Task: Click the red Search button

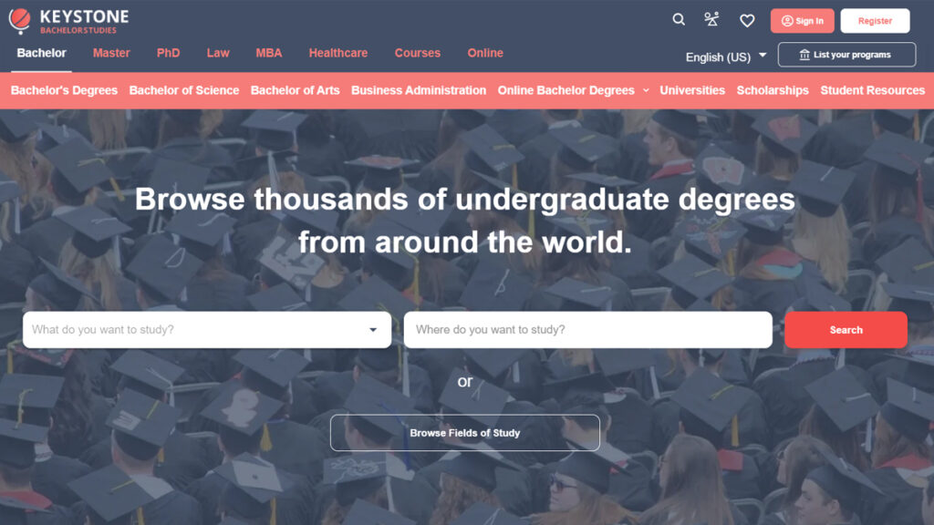Action: point(846,330)
